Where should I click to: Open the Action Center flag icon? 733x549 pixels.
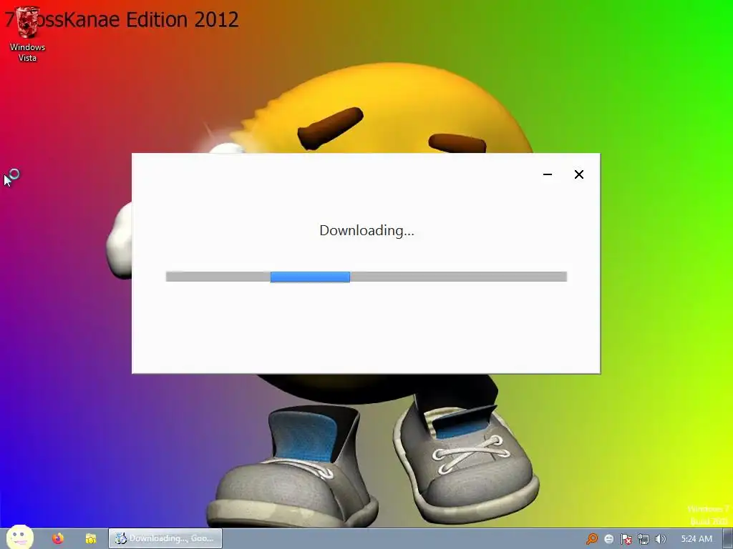626,539
